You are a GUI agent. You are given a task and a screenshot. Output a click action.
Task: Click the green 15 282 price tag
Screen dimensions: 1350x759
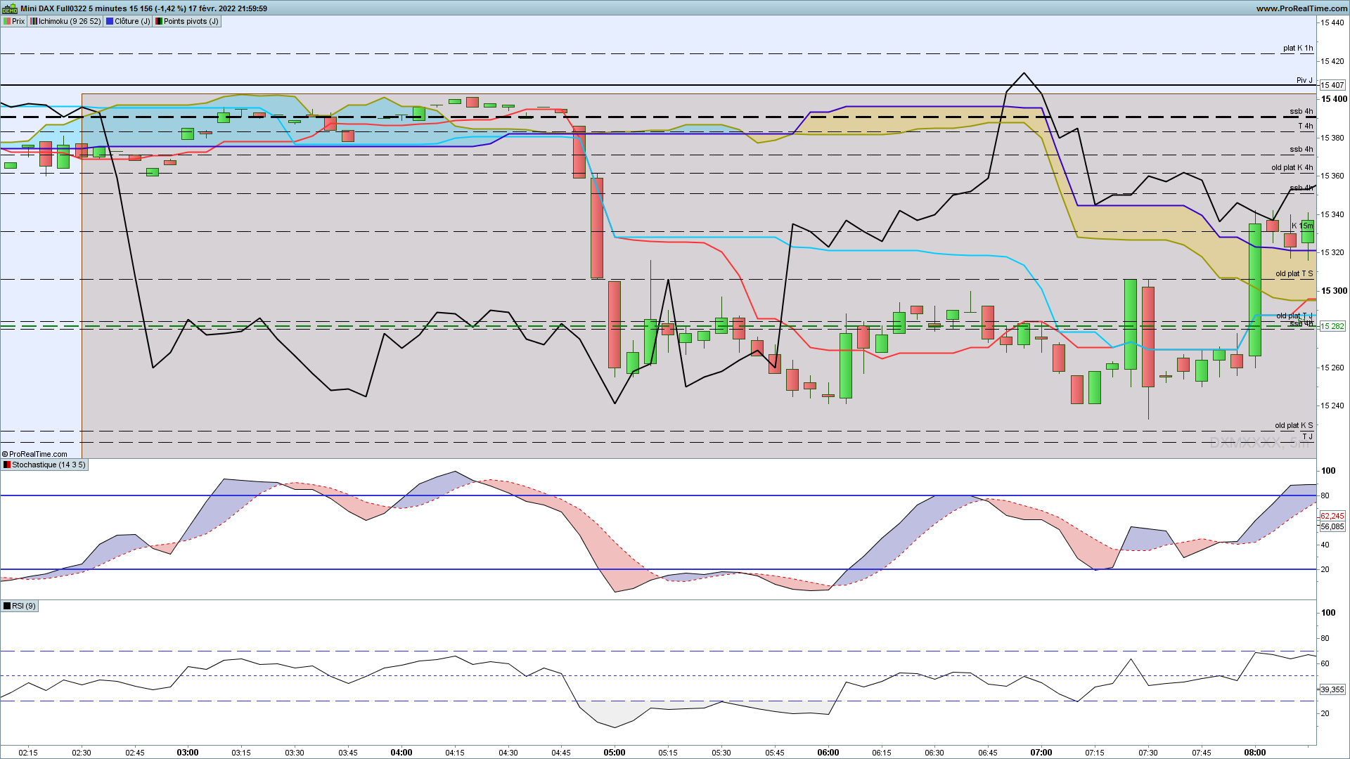tap(1332, 326)
